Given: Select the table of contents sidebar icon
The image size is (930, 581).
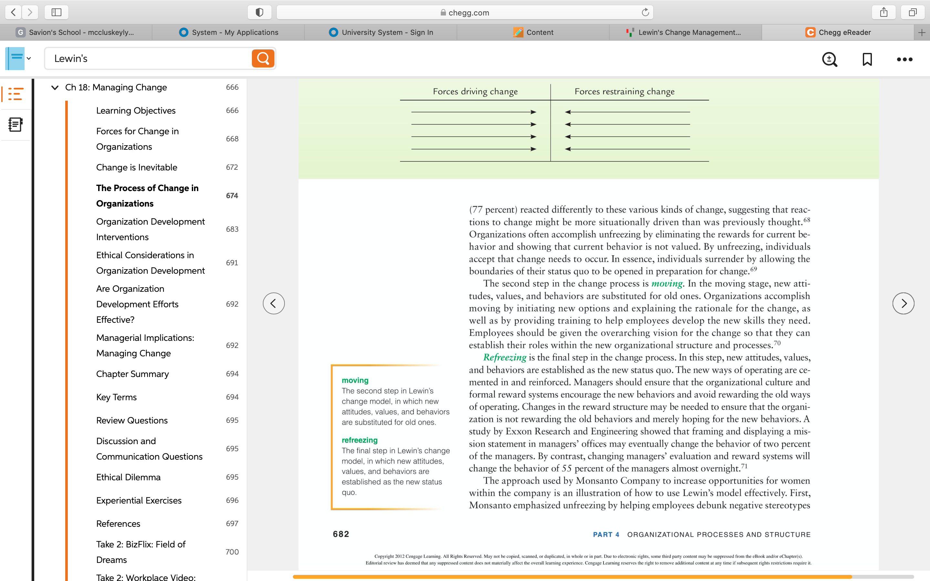Looking at the screenshot, I should click(15, 94).
